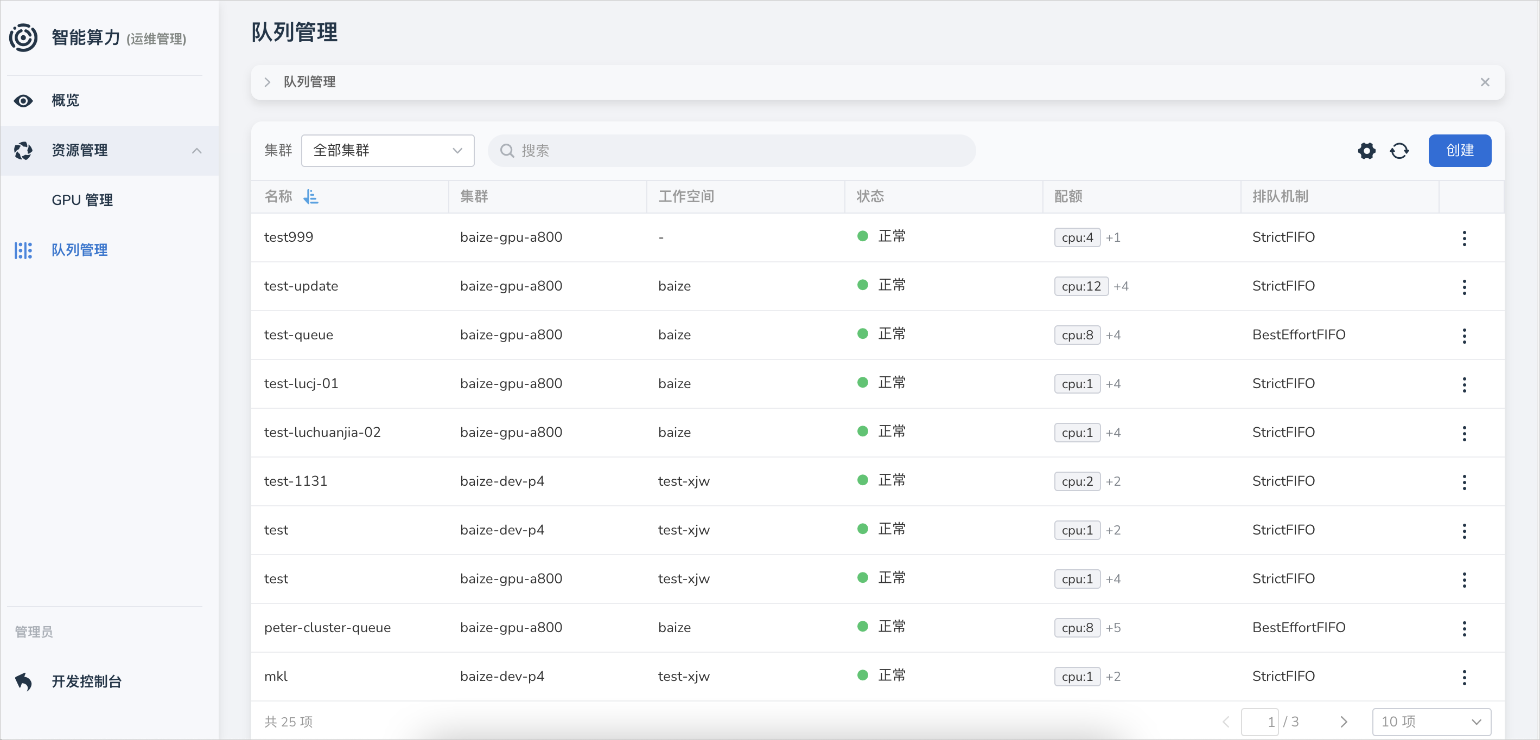Open the 概览 overview eye icon
Screen dimensions: 1540x740
23,100
